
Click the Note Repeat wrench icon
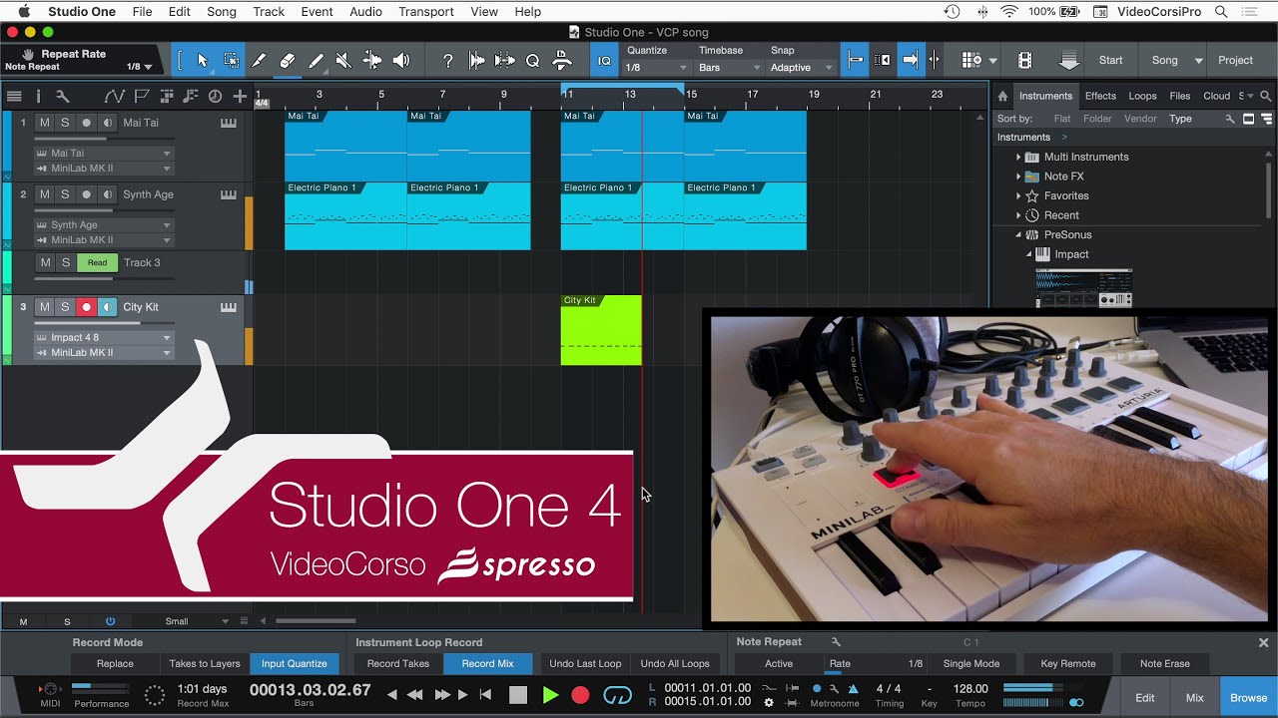[x=837, y=642]
